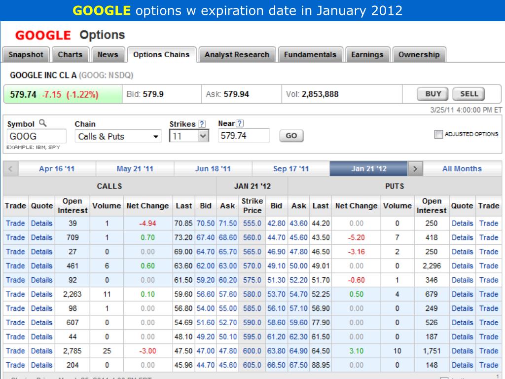Go to previous expiration dates arrow
505x379 pixels.
coord(11,169)
